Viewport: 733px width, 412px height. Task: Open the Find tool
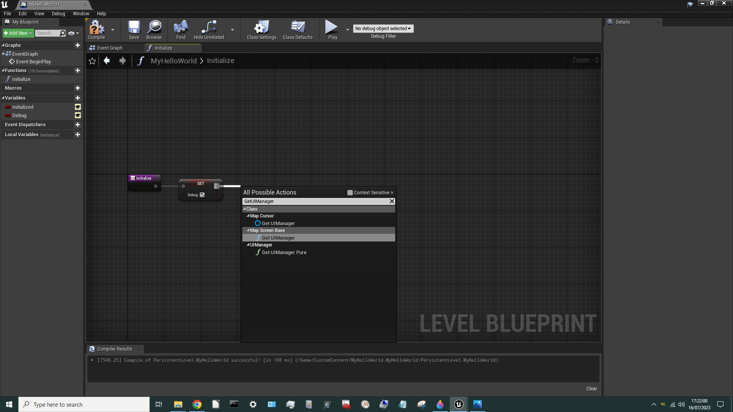click(x=181, y=30)
